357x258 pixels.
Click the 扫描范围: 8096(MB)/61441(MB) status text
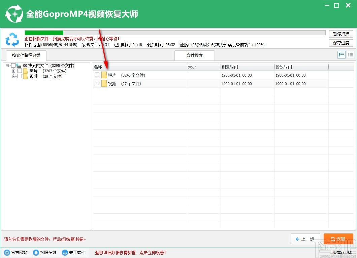coord(51,45)
